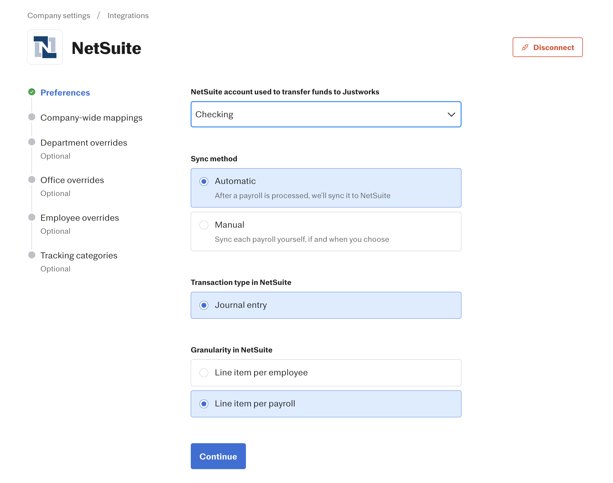Select Line item per employee granularity
The width and height of the screenshot is (613, 483).
click(x=204, y=373)
